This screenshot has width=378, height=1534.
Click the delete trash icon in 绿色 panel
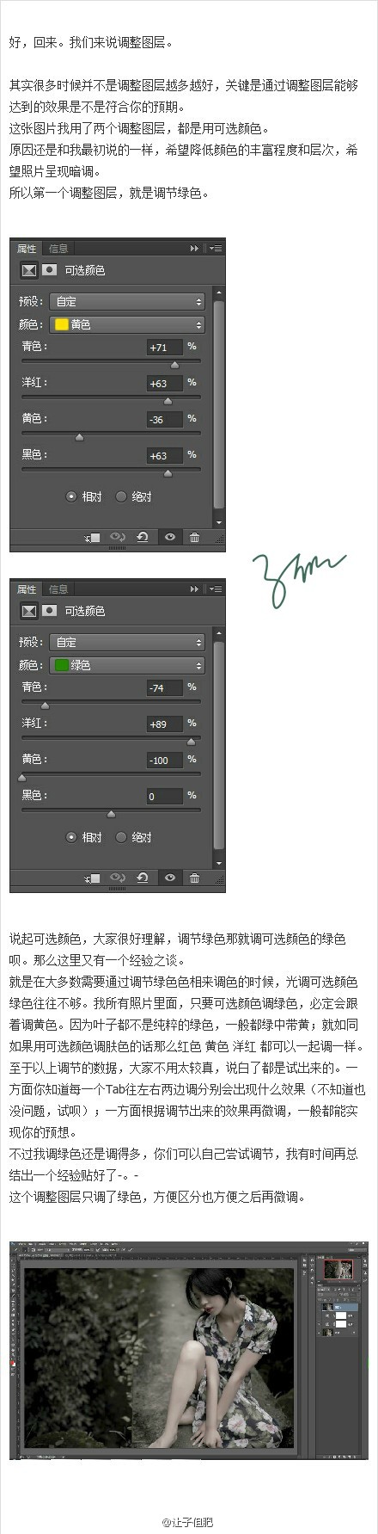coord(195,878)
